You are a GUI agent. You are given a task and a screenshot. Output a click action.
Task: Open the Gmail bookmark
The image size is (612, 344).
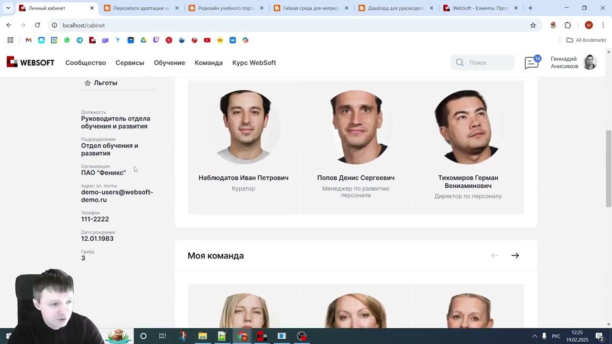click(29, 40)
